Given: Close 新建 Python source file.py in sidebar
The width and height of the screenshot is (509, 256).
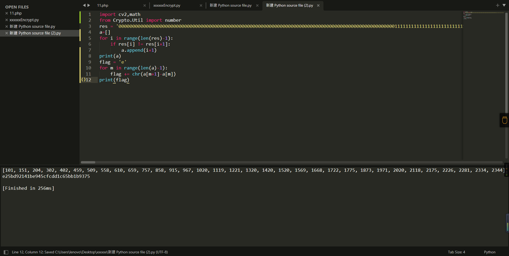Looking at the screenshot, I should pyautogui.click(x=7, y=27).
